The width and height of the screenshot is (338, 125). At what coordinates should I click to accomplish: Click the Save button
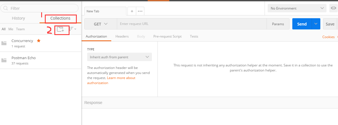(x=330, y=24)
